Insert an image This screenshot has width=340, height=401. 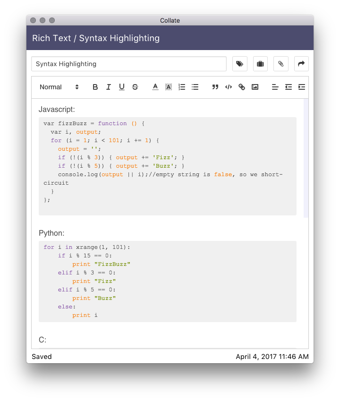[x=255, y=87]
